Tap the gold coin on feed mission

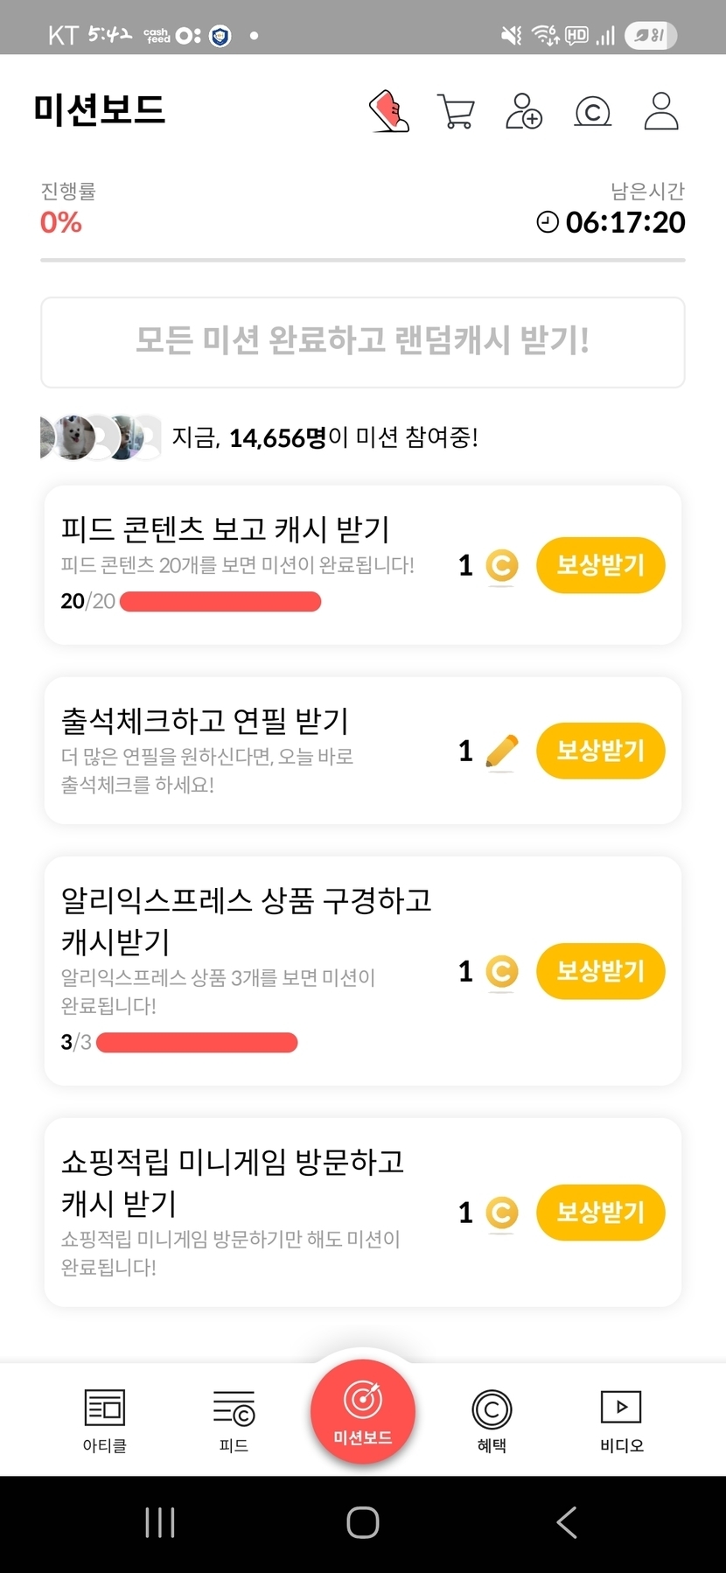pyautogui.click(x=501, y=566)
